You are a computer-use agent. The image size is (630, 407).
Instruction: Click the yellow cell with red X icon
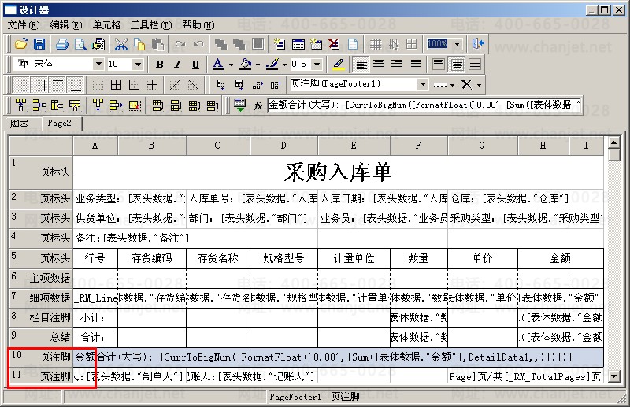pos(135,105)
